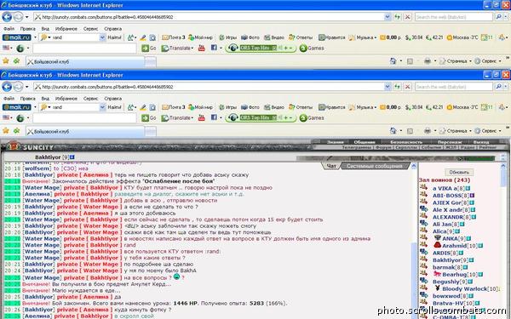Click the chat vertical scrollbar

[x=414, y=241]
